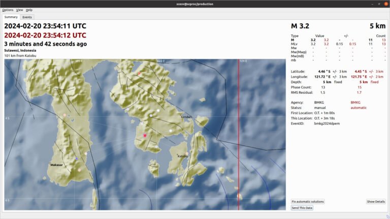The image size is (390, 219).
Task: Click the black origin time 23:54:11 UTC
Action: (x=45, y=26)
